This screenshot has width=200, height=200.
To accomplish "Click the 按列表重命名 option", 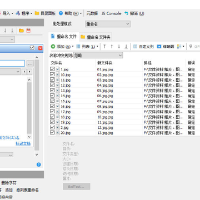I will pyautogui.click(x=28, y=190).
